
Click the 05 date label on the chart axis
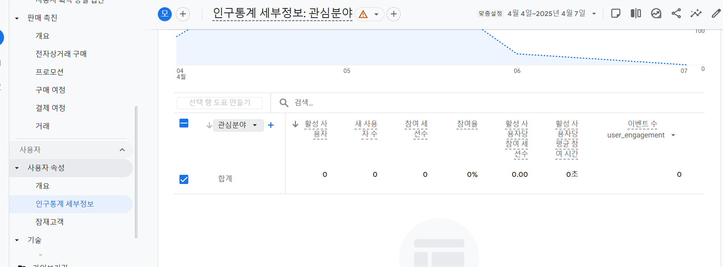click(347, 71)
